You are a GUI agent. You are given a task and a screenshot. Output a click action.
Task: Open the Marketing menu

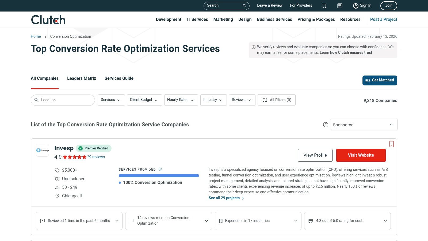point(223,19)
